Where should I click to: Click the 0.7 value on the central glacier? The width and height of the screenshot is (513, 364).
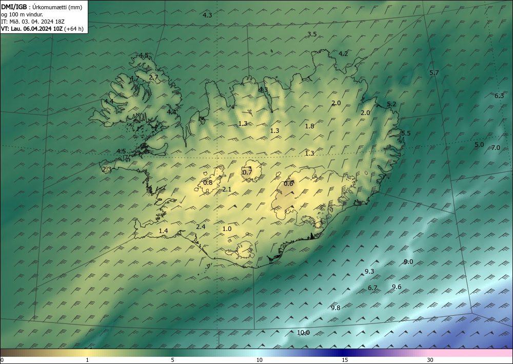(247, 172)
